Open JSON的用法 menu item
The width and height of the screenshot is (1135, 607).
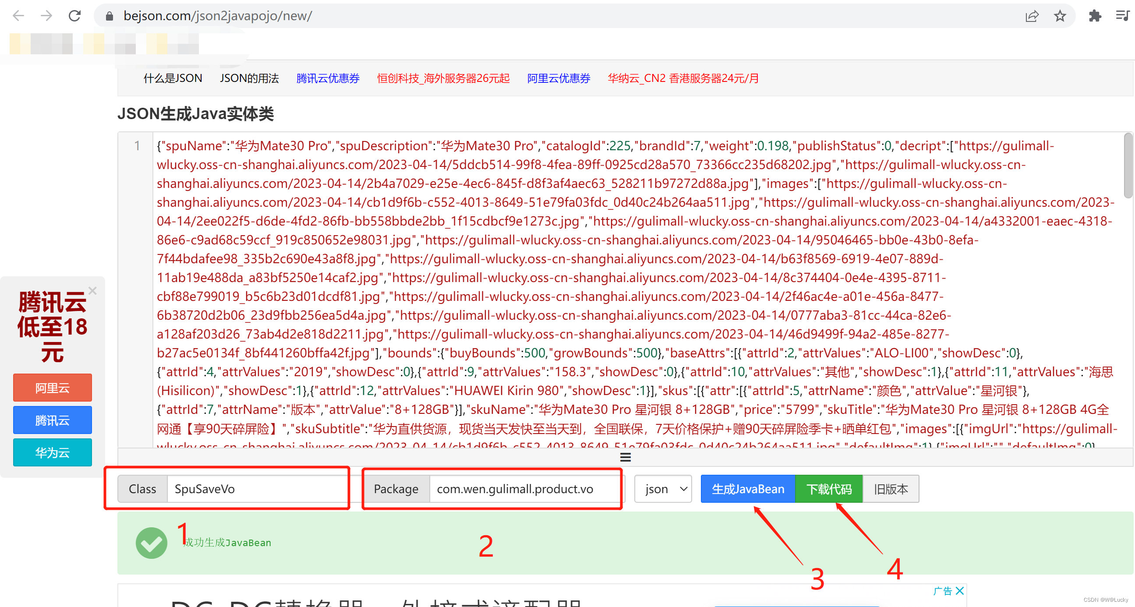pyautogui.click(x=249, y=78)
